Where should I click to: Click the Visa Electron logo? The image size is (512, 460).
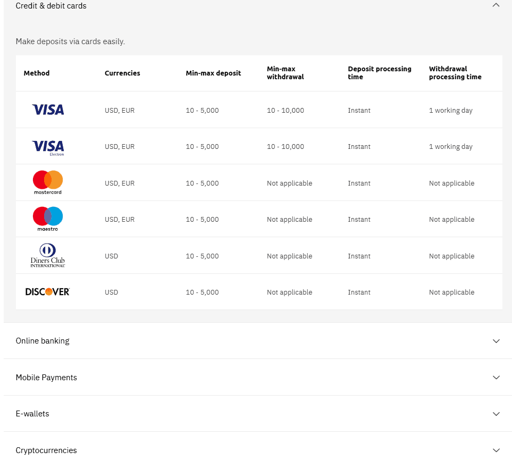[x=48, y=148]
